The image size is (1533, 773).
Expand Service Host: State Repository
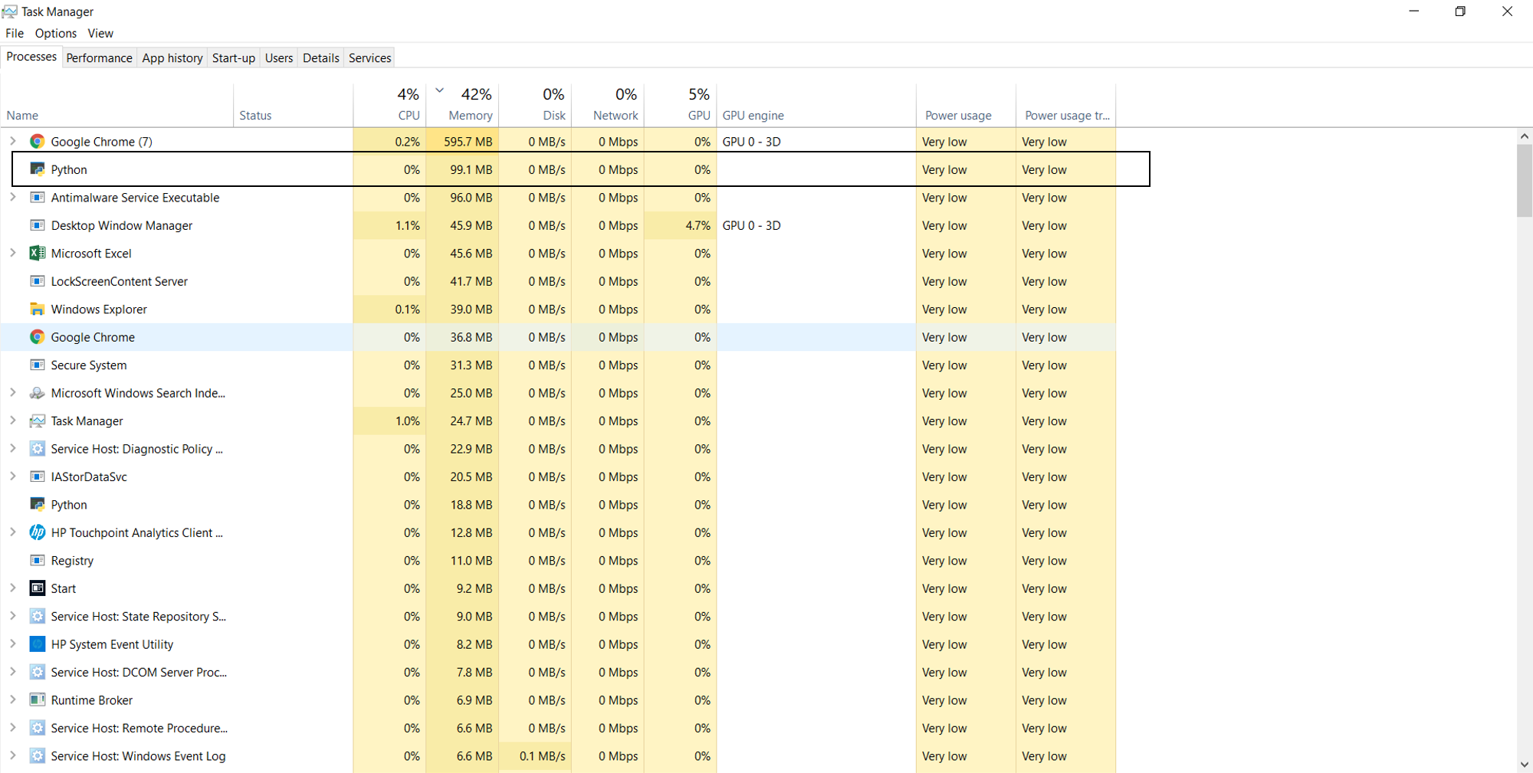[13, 616]
